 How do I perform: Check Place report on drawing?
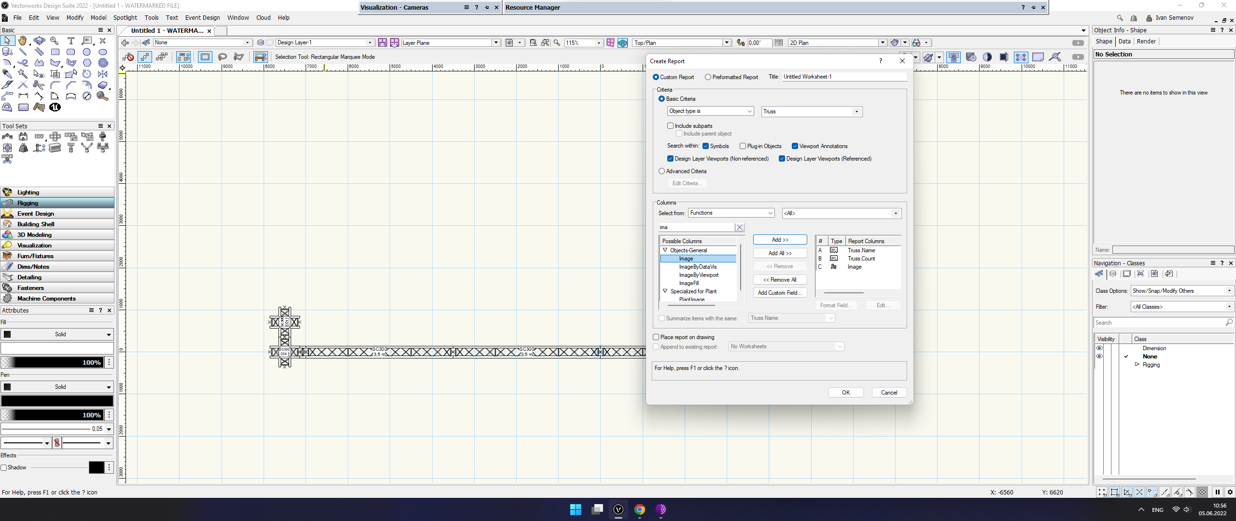(x=656, y=337)
